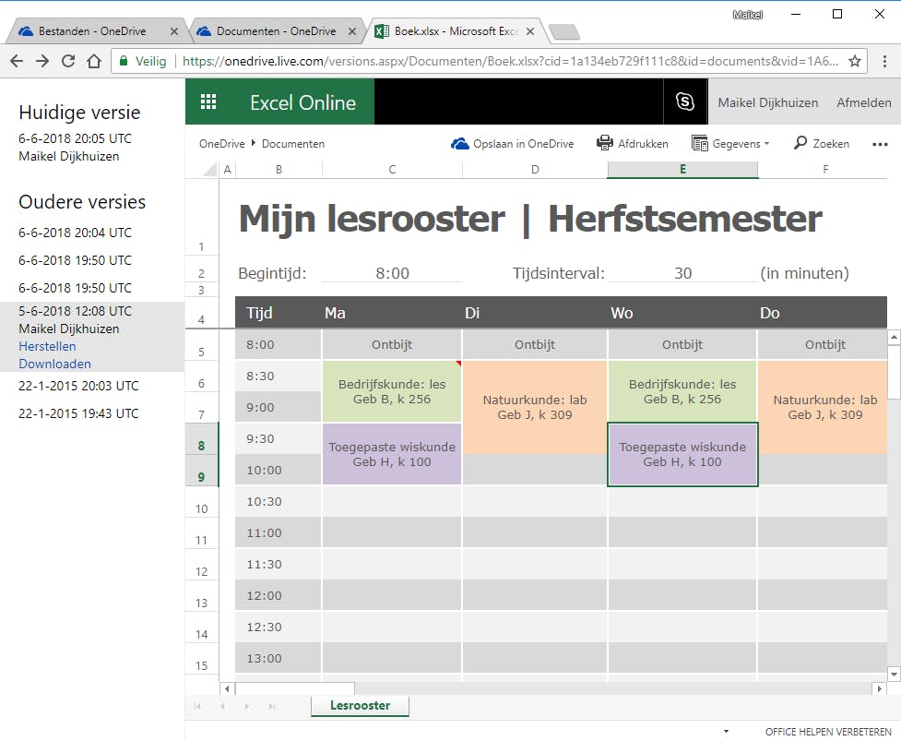The width and height of the screenshot is (901, 741).
Task: Click the Zoeken magnifier icon
Action: (x=800, y=142)
